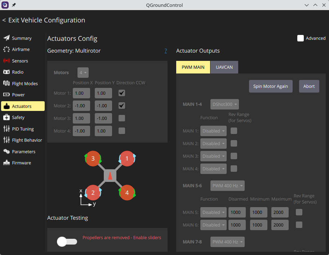Viewport: 329px width, 255px height.
Task: Expand the MAIN 5-6 PWM 400 Hz dropdown
Action: click(227, 186)
